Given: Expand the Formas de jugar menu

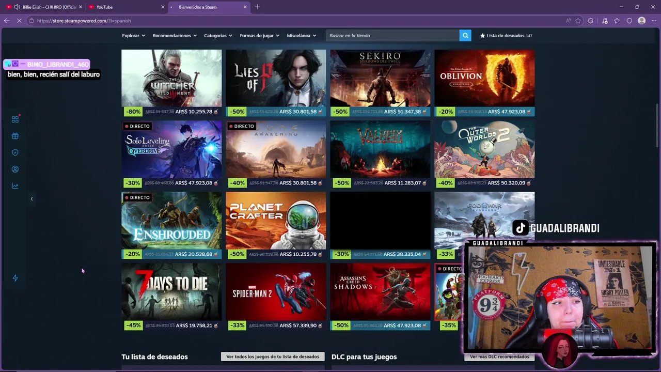Looking at the screenshot, I should 259,36.
